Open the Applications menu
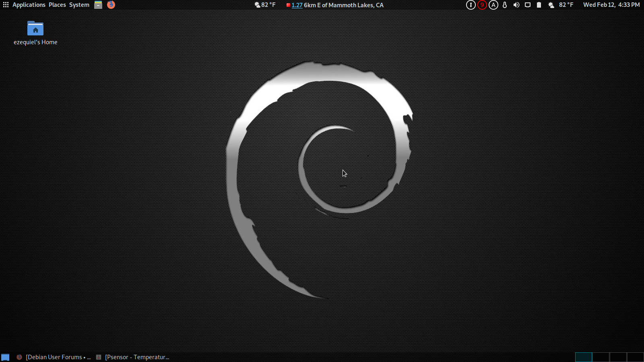This screenshot has width=644, height=362. click(x=29, y=5)
